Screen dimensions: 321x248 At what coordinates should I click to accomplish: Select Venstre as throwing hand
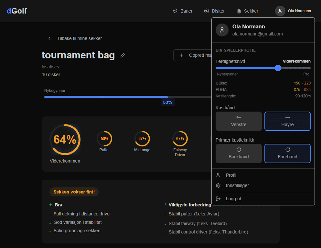point(239,121)
